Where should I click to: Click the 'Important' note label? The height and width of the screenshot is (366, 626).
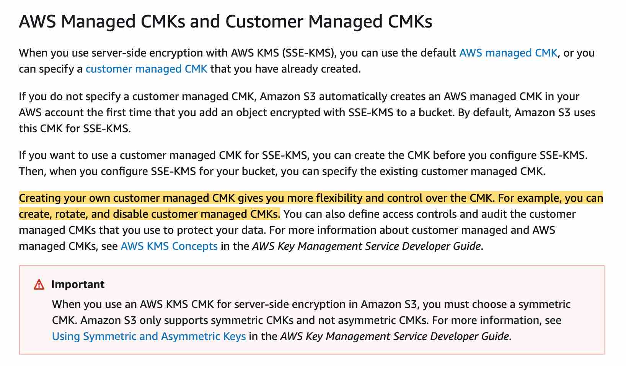tap(78, 284)
